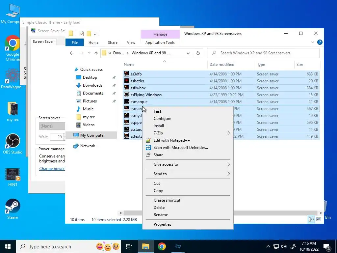
Task: Switch to large icons view button
Action: click(x=319, y=219)
